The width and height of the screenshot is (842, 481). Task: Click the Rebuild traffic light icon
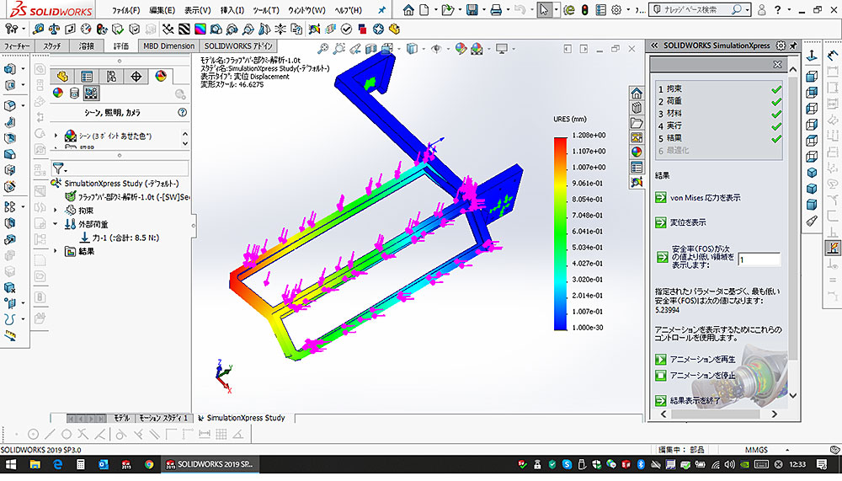pyautogui.click(x=585, y=9)
